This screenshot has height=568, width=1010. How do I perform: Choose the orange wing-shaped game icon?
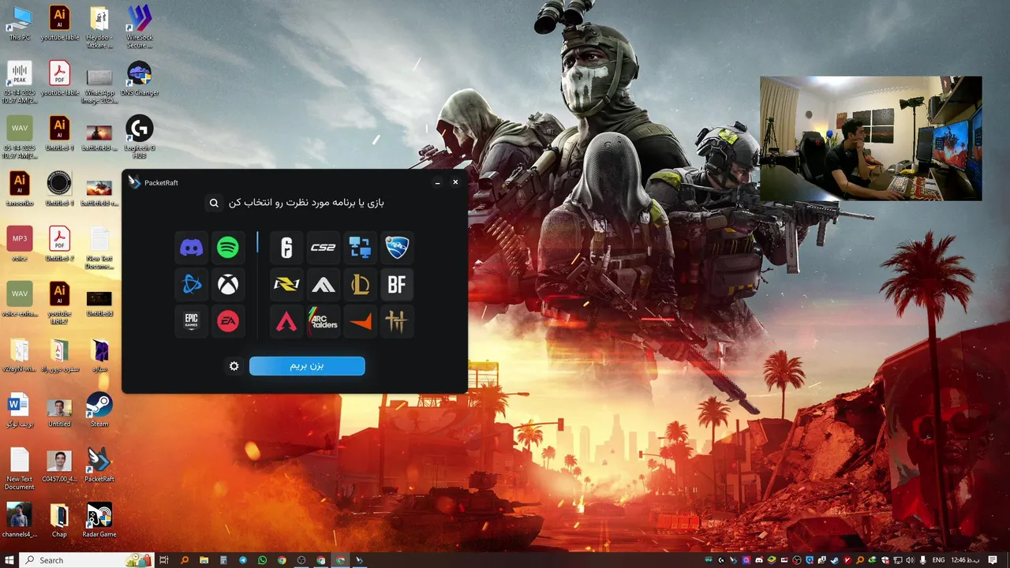360,321
